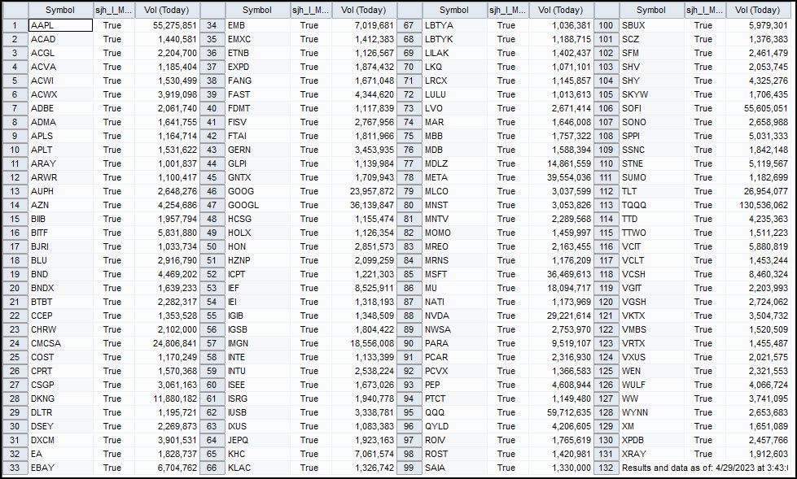This screenshot has height=479, width=797.
Task: Click the QQQ symbol cell
Action: 455,412
